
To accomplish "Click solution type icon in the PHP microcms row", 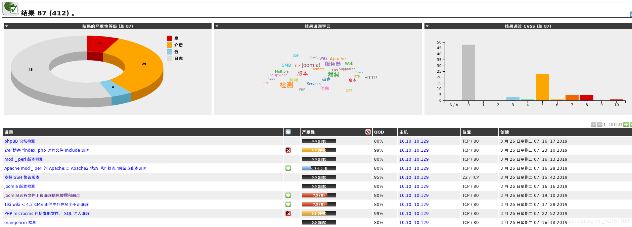I will click(288, 214).
